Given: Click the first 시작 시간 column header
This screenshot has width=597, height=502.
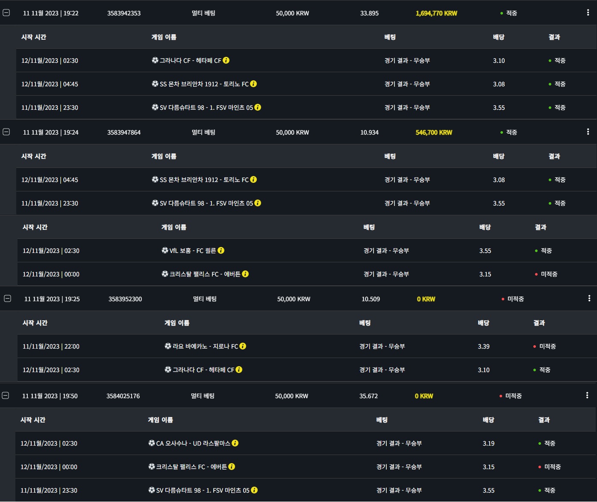Looking at the screenshot, I should pyautogui.click(x=34, y=37).
